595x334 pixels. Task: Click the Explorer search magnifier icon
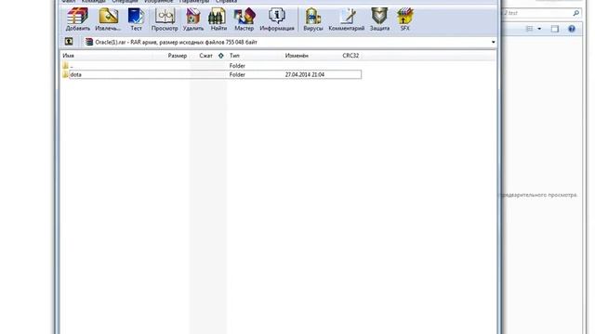pyautogui.click(x=576, y=13)
